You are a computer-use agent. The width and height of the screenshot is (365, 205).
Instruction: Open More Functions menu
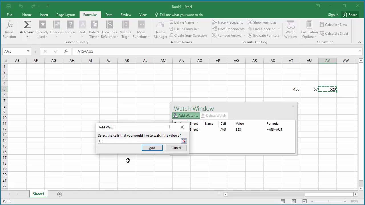(x=141, y=30)
